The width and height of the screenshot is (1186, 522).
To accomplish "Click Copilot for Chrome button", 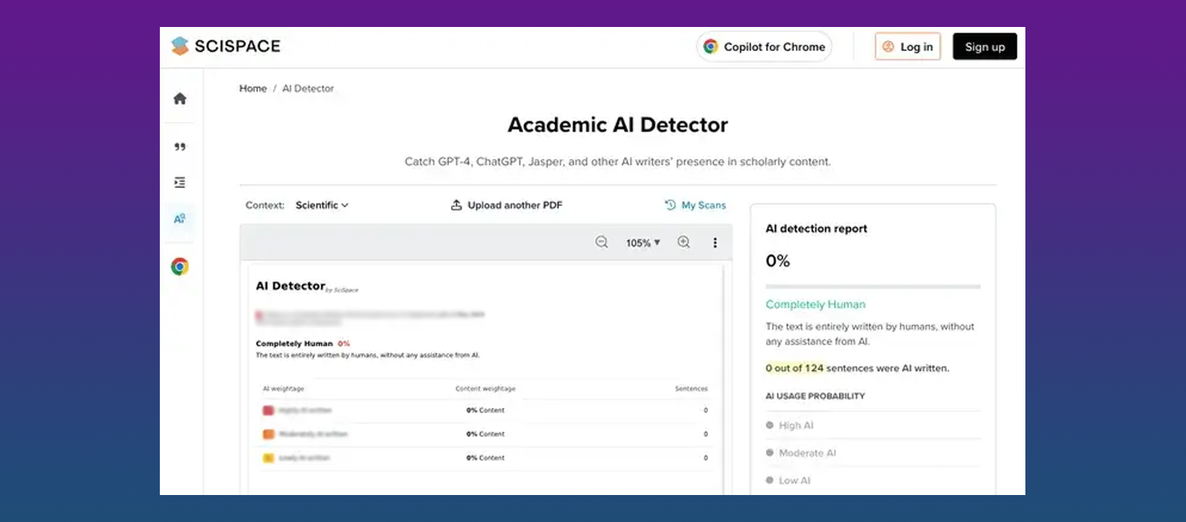I will tap(764, 47).
